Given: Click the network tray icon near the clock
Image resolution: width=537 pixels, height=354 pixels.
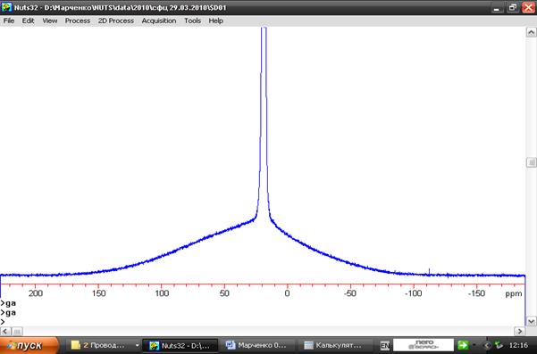Looking at the screenshot, I should tap(499, 345).
